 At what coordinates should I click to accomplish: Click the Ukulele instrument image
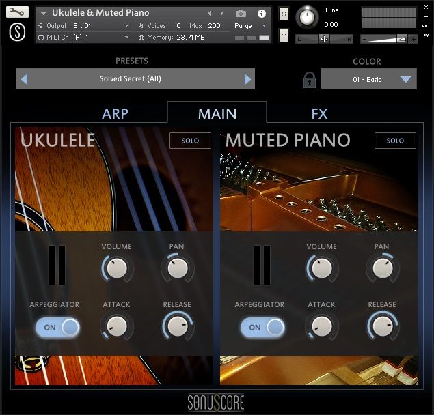[114, 179]
